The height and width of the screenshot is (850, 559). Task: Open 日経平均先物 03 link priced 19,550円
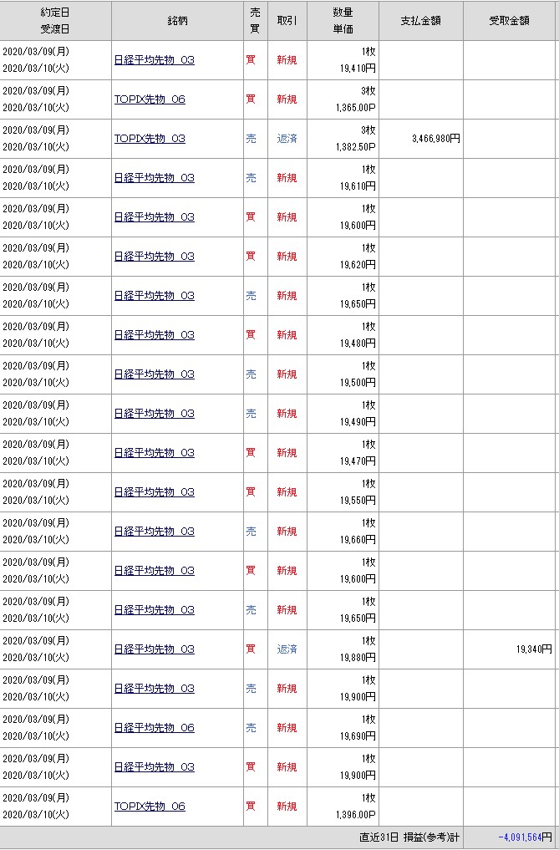(x=154, y=492)
